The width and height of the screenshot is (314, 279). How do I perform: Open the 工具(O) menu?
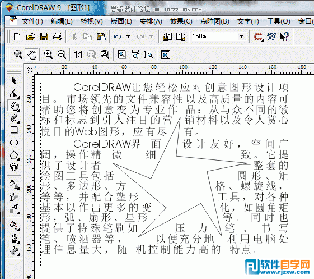point(279,21)
